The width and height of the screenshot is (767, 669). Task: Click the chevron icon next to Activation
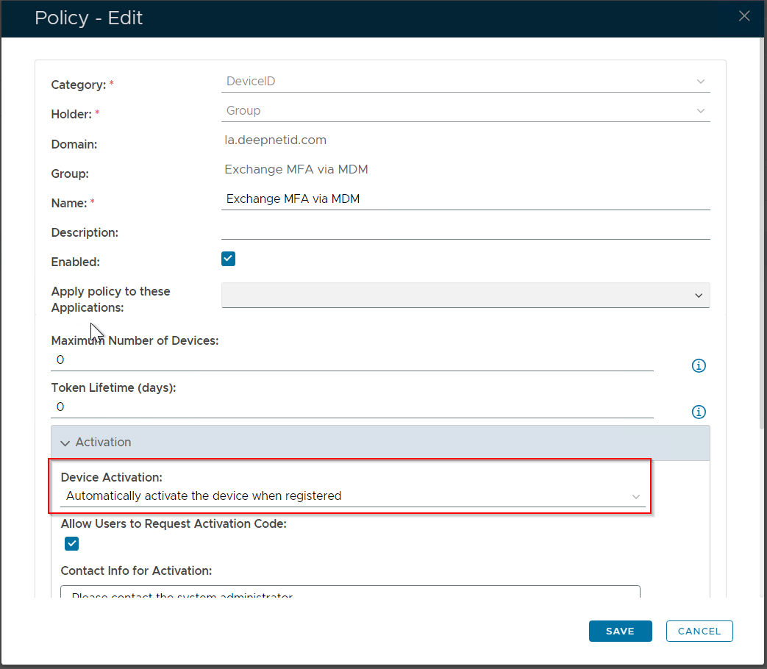click(x=65, y=443)
